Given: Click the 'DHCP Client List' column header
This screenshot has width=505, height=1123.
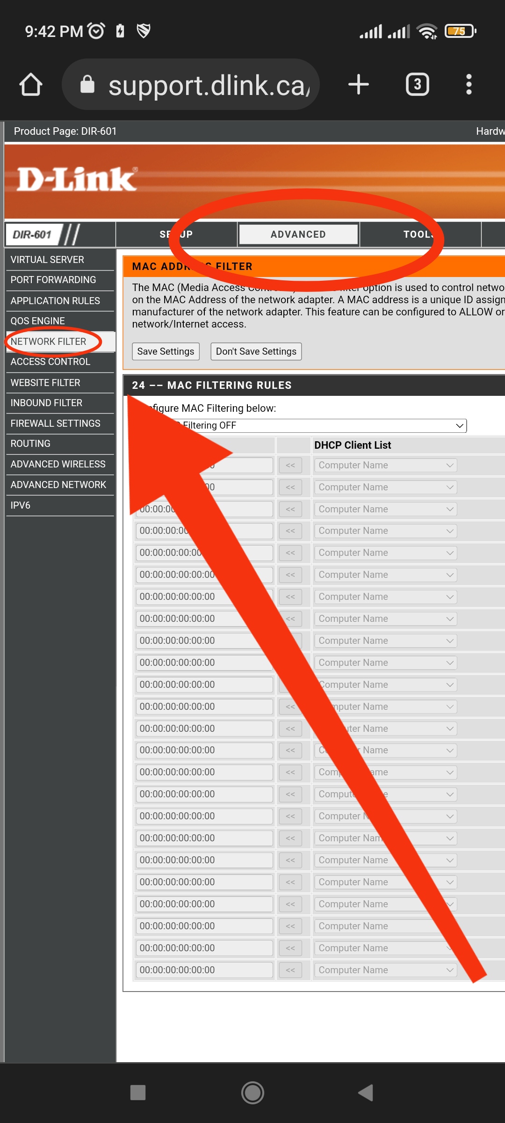Looking at the screenshot, I should (x=353, y=445).
